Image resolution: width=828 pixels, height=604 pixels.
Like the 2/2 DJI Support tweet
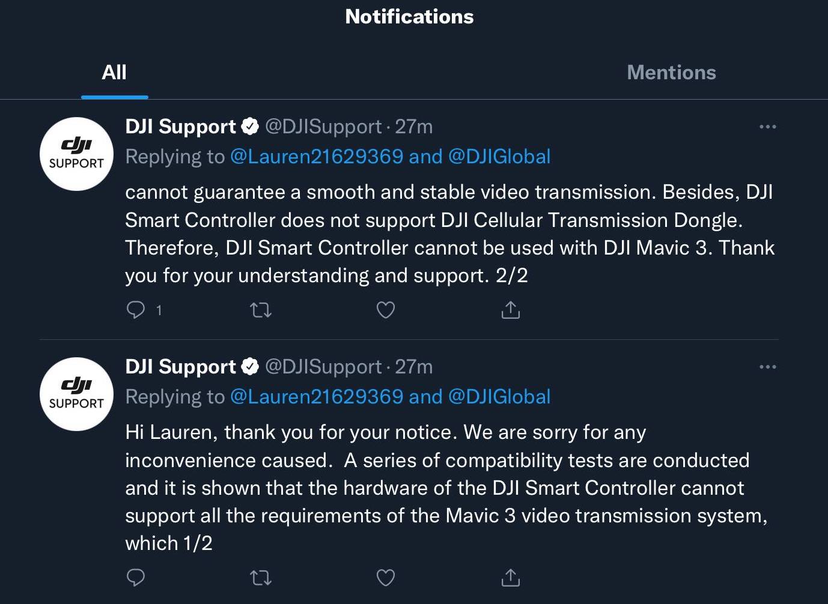(385, 310)
